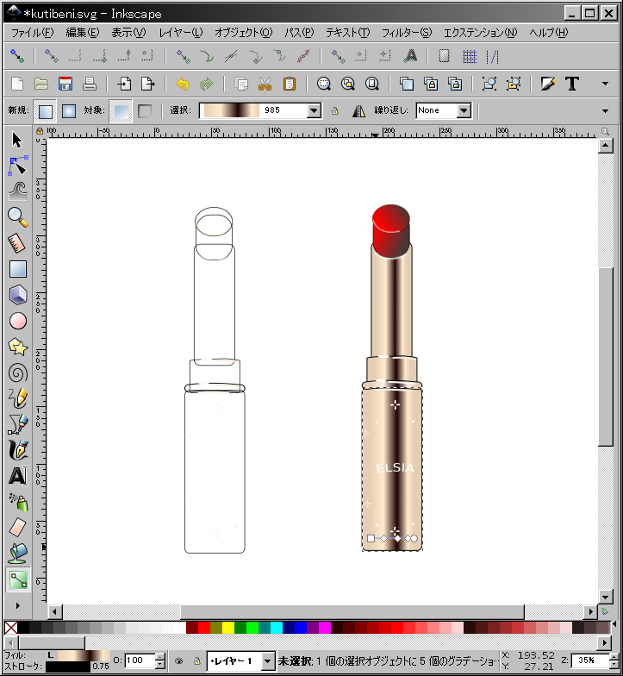This screenshot has height=676, width=623.
Task: Select the Bezier pen tool
Action: coord(17,424)
